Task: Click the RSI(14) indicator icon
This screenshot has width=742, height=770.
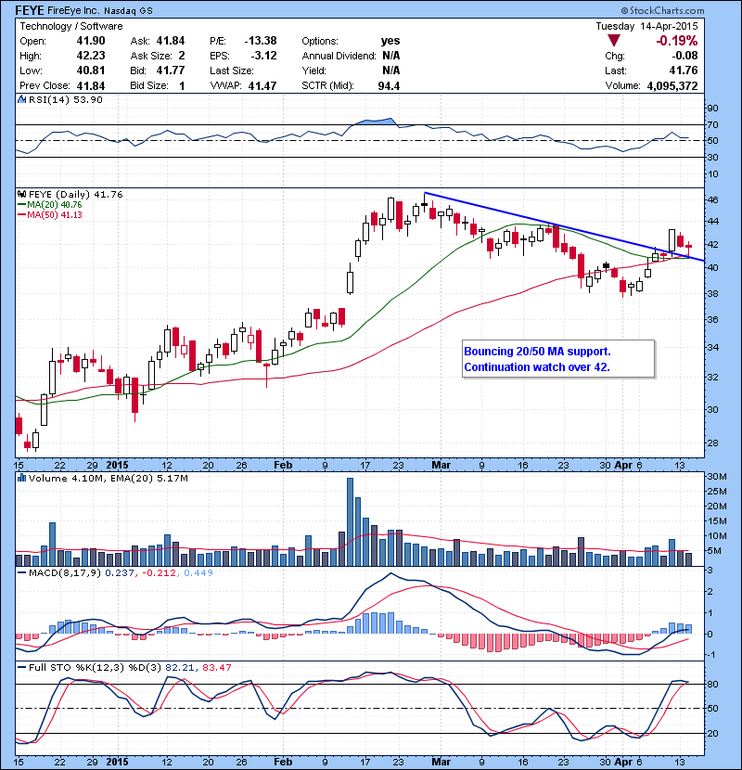Action: 21,99
